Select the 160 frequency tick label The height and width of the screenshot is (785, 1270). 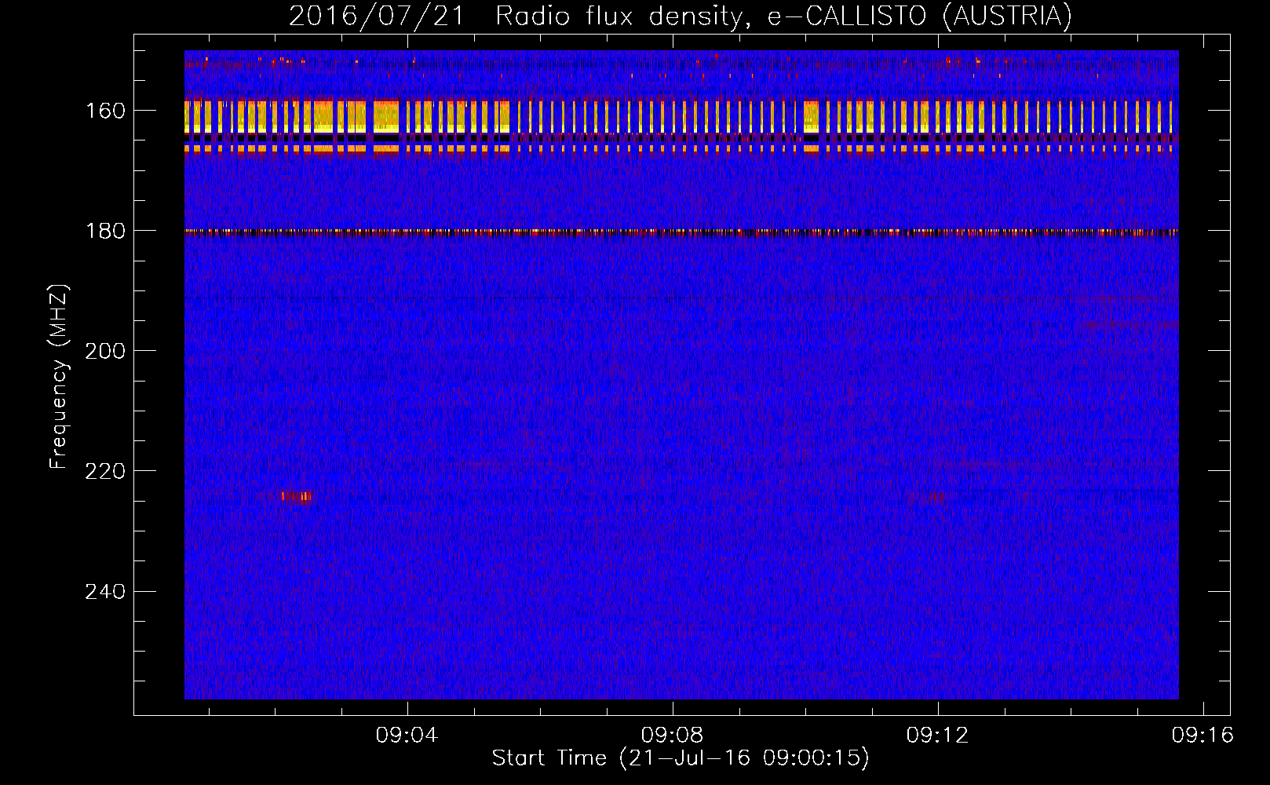[106, 111]
